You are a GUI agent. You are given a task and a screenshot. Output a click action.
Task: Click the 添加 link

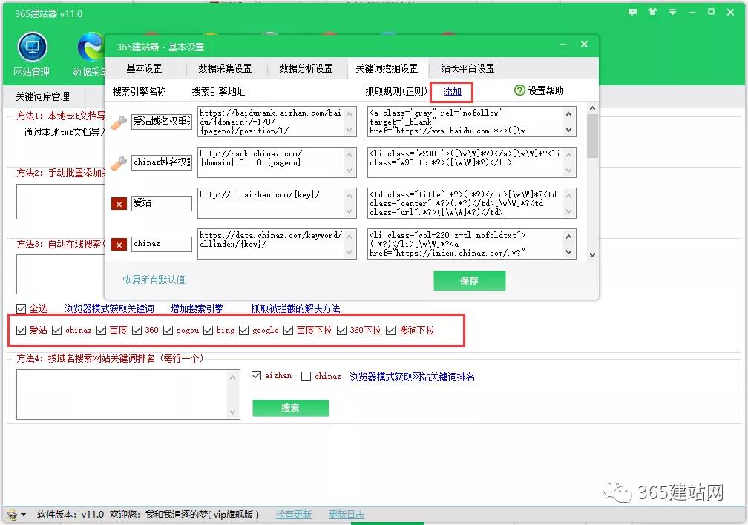(452, 91)
